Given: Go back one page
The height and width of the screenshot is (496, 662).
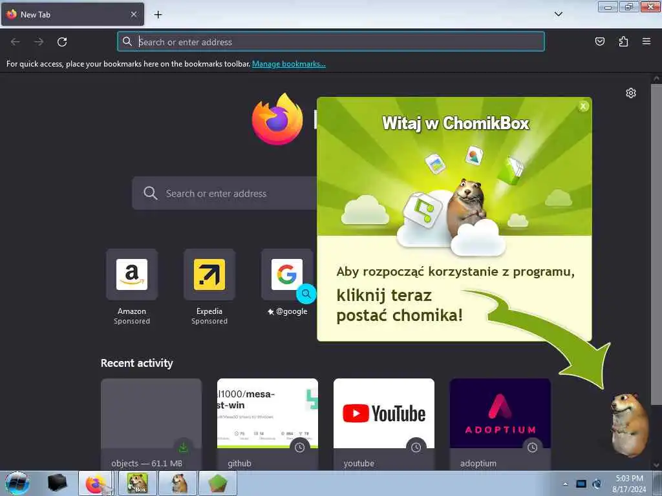Looking at the screenshot, I should click(16, 42).
